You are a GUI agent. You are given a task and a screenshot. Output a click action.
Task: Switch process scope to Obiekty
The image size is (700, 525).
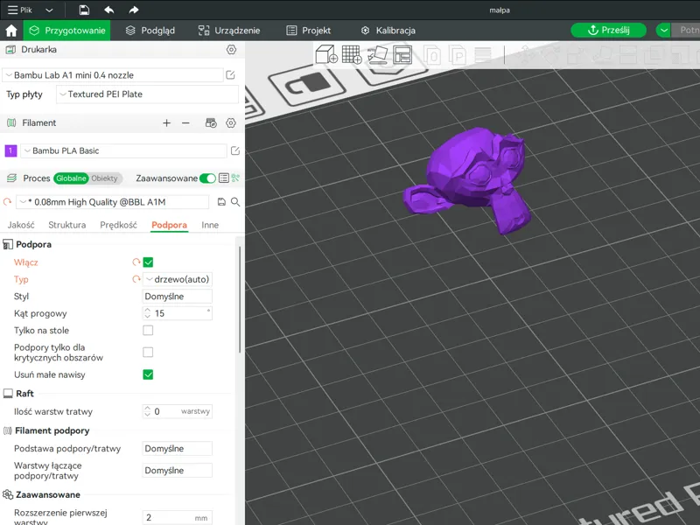pos(104,178)
